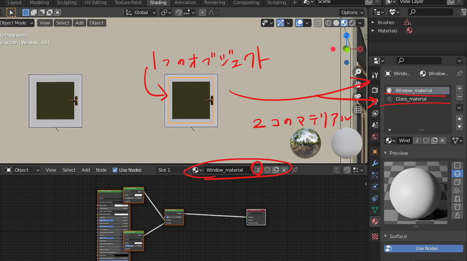The width and height of the screenshot is (467, 261).
Task: Click the properties search field
Action: tap(419, 61)
